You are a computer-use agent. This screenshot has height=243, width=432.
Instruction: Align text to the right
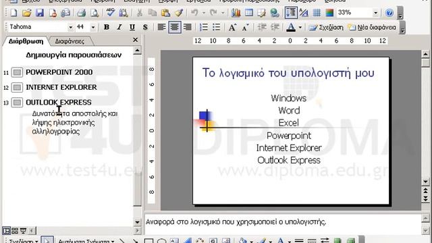[188, 27]
